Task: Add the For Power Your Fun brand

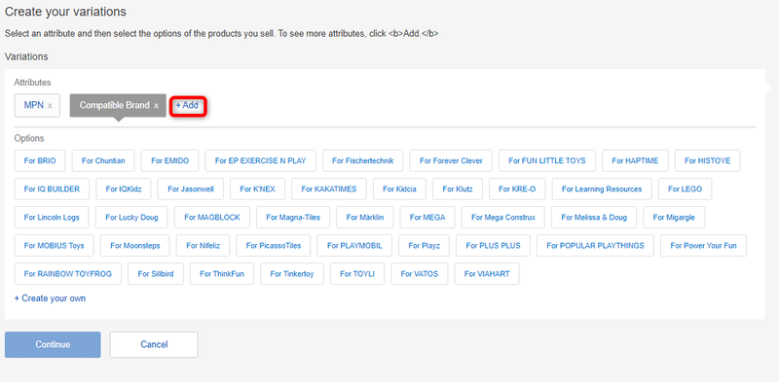Action: 703,246
